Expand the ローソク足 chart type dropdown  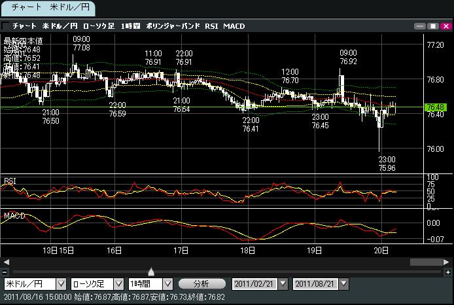118,284
